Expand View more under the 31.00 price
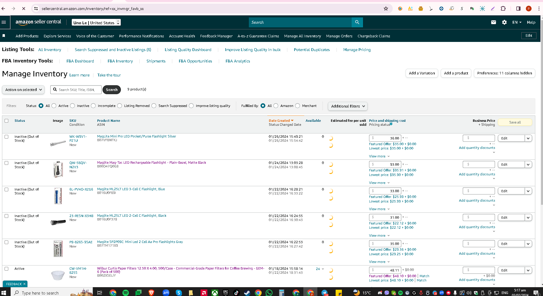This screenshot has height=296, width=543. [379, 236]
